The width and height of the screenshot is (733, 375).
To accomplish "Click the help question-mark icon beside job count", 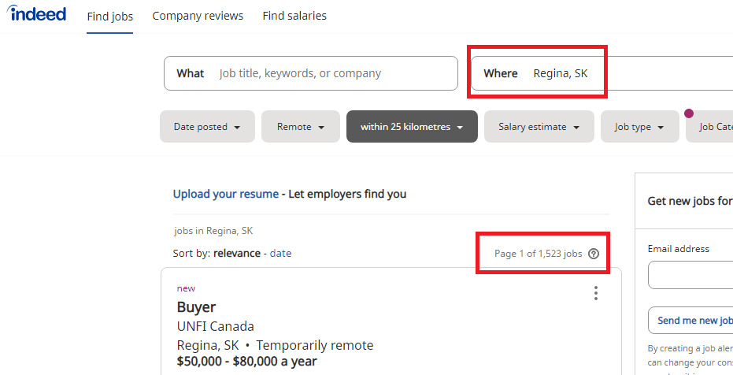I will pos(593,254).
